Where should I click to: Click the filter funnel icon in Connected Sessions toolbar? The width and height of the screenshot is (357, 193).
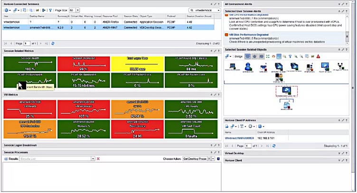point(50,10)
